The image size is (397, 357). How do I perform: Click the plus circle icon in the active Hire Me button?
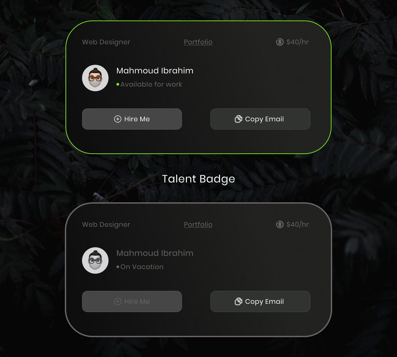(x=118, y=119)
